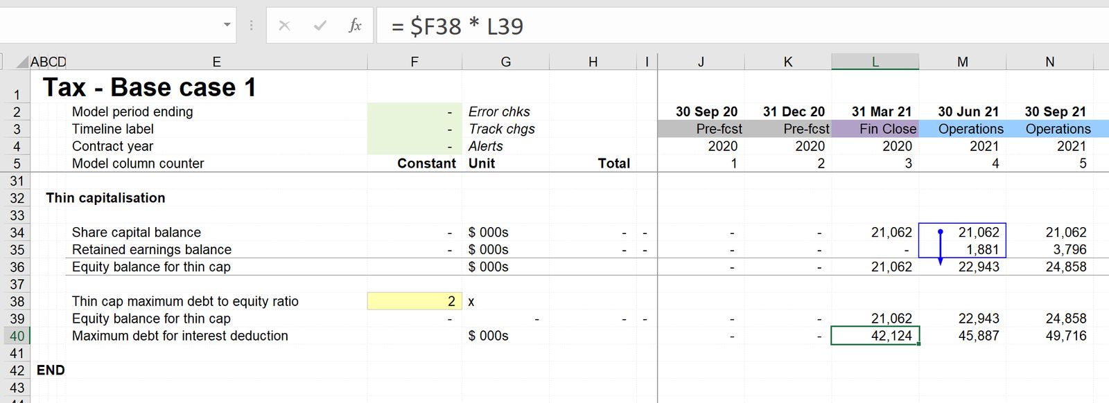Click the cell showing 42,124

(875, 336)
